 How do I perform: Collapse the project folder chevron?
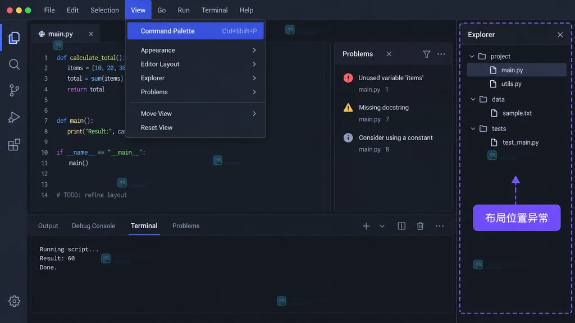(x=472, y=57)
